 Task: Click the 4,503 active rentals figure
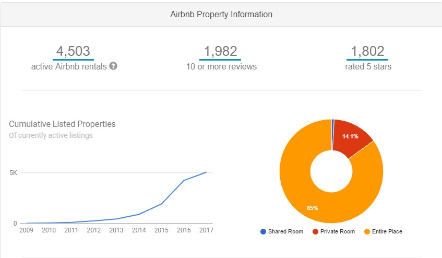73,51
